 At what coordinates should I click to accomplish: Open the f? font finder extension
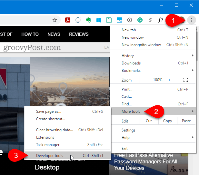click(161, 20)
